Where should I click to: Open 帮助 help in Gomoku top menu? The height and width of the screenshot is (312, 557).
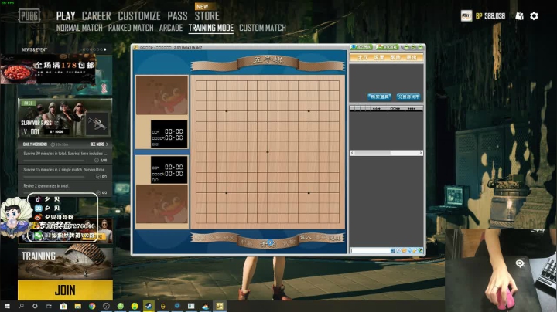click(x=395, y=57)
